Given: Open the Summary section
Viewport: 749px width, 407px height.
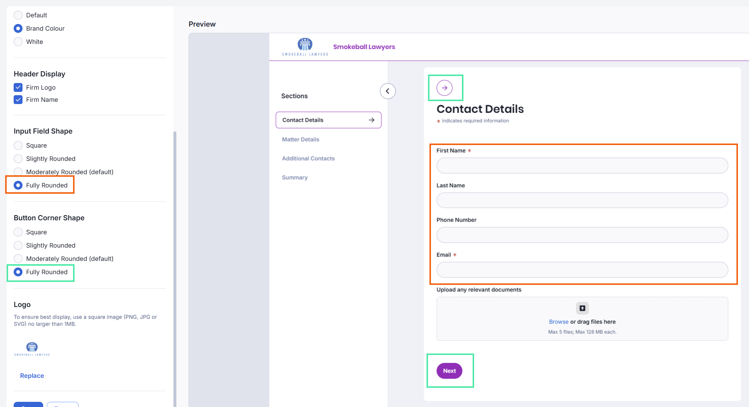Looking at the screenshot, I should pos(294,177).
